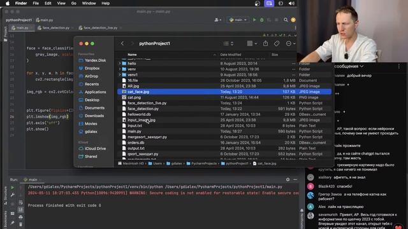The width and height of the screenshot is (408, 229).
Task: Select the cat_face.jpg file row
Action: [x=224, y=92]
